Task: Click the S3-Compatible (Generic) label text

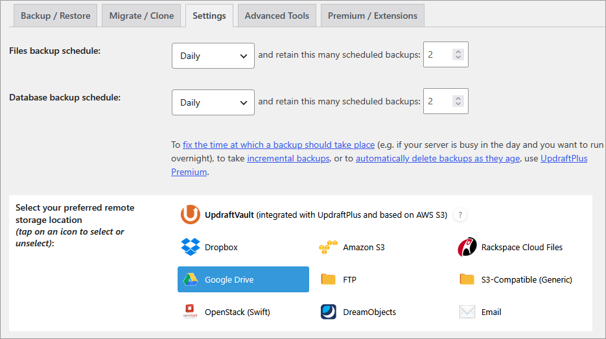Action: coord(527,279)
